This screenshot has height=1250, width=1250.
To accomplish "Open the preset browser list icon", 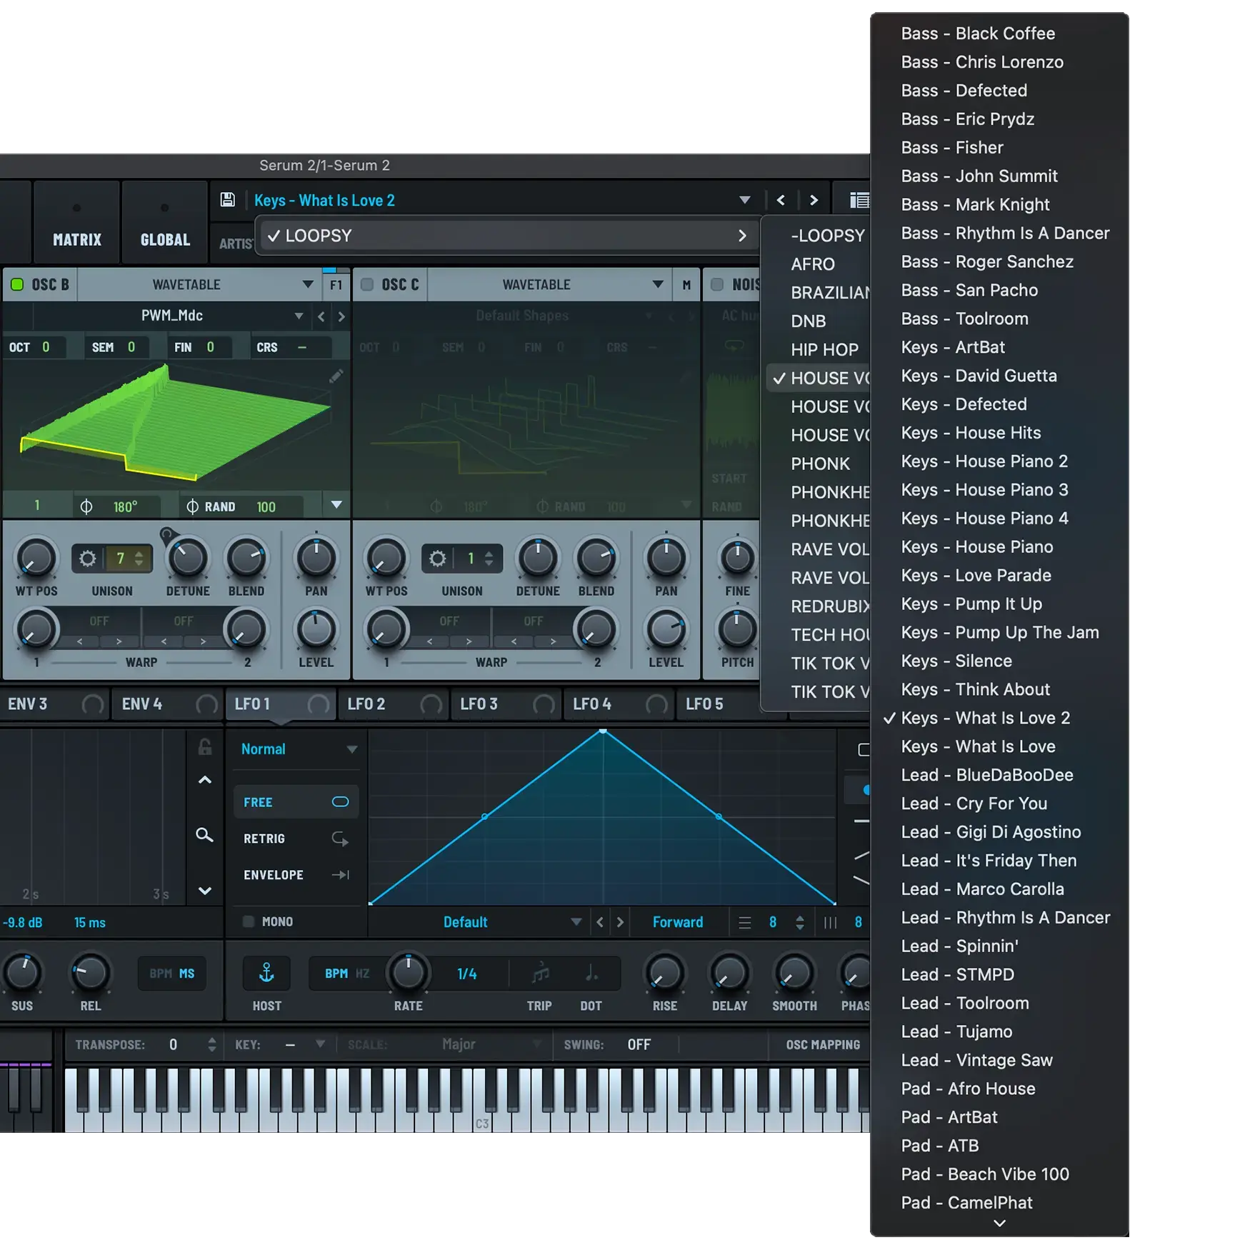I will (859, 201).
